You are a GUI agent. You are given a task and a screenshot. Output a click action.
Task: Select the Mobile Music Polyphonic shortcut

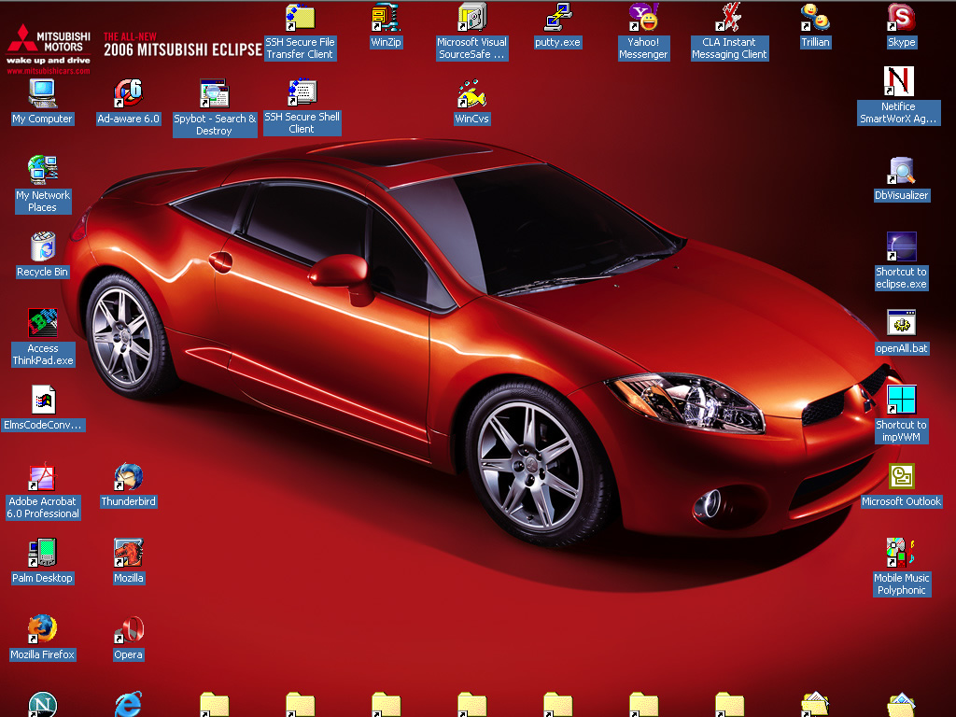click(x=901, y=554)
